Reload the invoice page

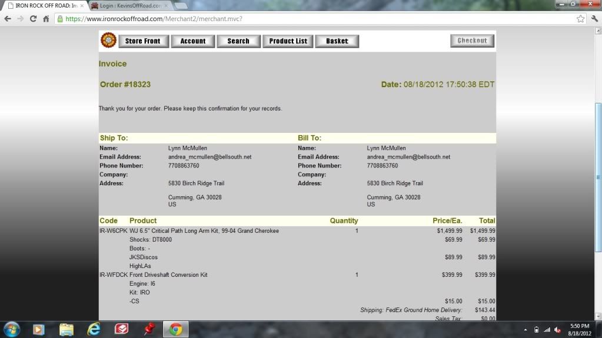click(x=33, y=19)
